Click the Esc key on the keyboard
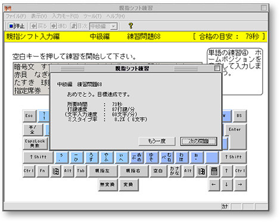Viewport: 280px width, 222px height. coord(29,116)
